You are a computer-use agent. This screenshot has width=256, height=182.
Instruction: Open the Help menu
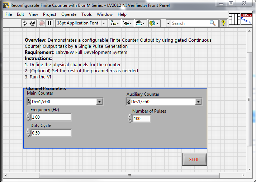tap(122, 14)
